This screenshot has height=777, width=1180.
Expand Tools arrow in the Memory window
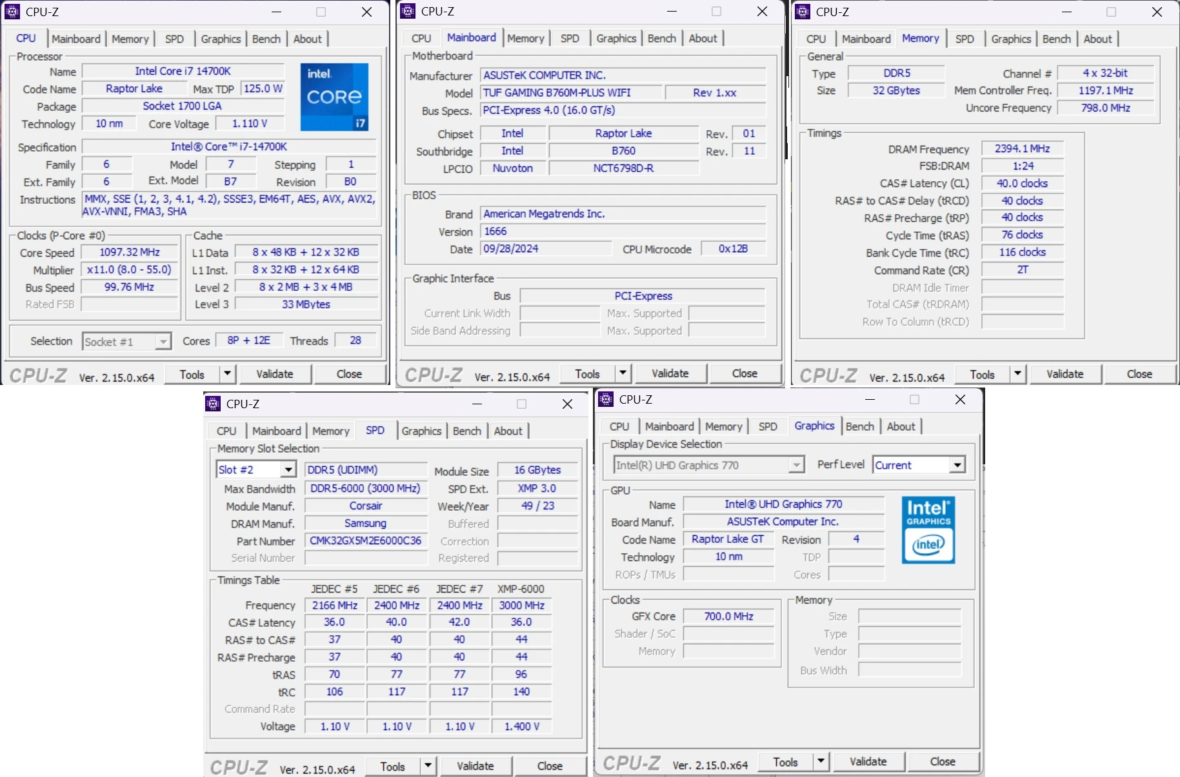(x=1017, y=374)
